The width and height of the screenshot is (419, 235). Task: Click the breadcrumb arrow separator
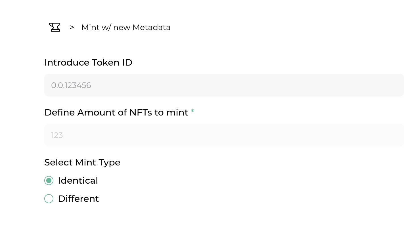click(72, 27)
